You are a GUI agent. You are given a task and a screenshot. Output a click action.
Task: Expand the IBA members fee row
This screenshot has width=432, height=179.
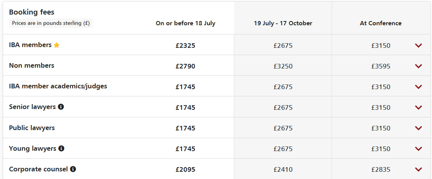[x=418, y=46]
